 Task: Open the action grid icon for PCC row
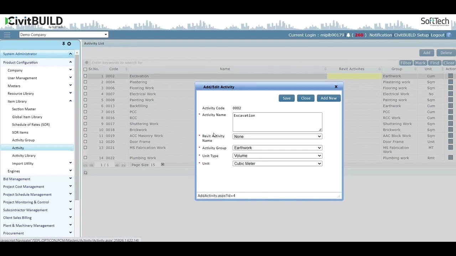point(451,112)
